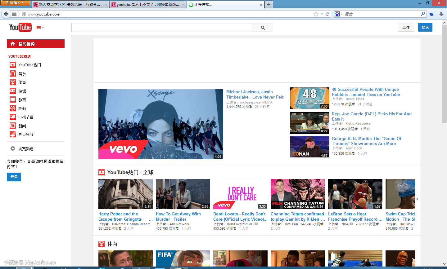Click the bookmark star in address bar
The width and height of the screenshot is (447, 269).
(x=316, y=14)
